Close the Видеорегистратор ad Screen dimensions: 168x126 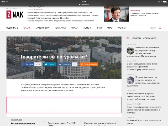coord(80,122)
